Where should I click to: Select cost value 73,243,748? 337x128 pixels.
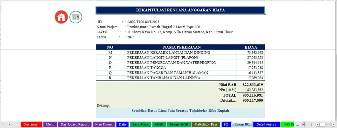251,53
